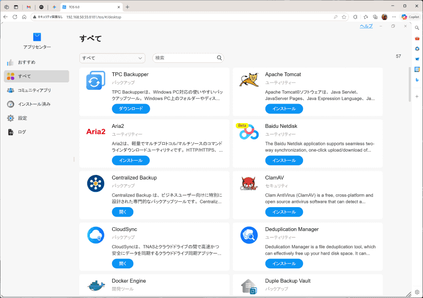Screen dimensions: 423x298
Task: Open the おすすめ recommended section
Action: pos(36,62)
